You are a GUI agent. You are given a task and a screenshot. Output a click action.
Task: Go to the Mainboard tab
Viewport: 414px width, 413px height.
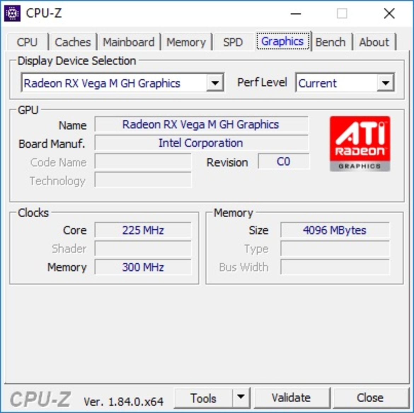pyautogui.click(x=129, y=42)
